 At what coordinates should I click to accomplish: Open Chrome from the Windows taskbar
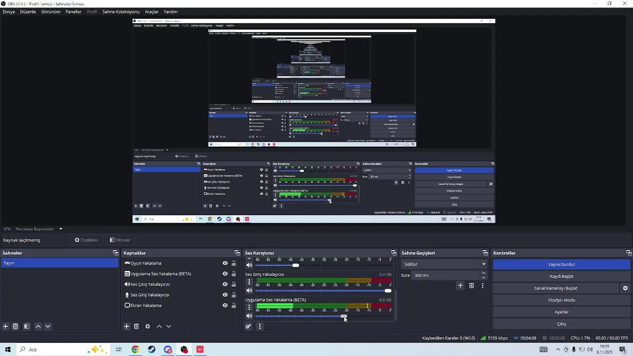135,350
